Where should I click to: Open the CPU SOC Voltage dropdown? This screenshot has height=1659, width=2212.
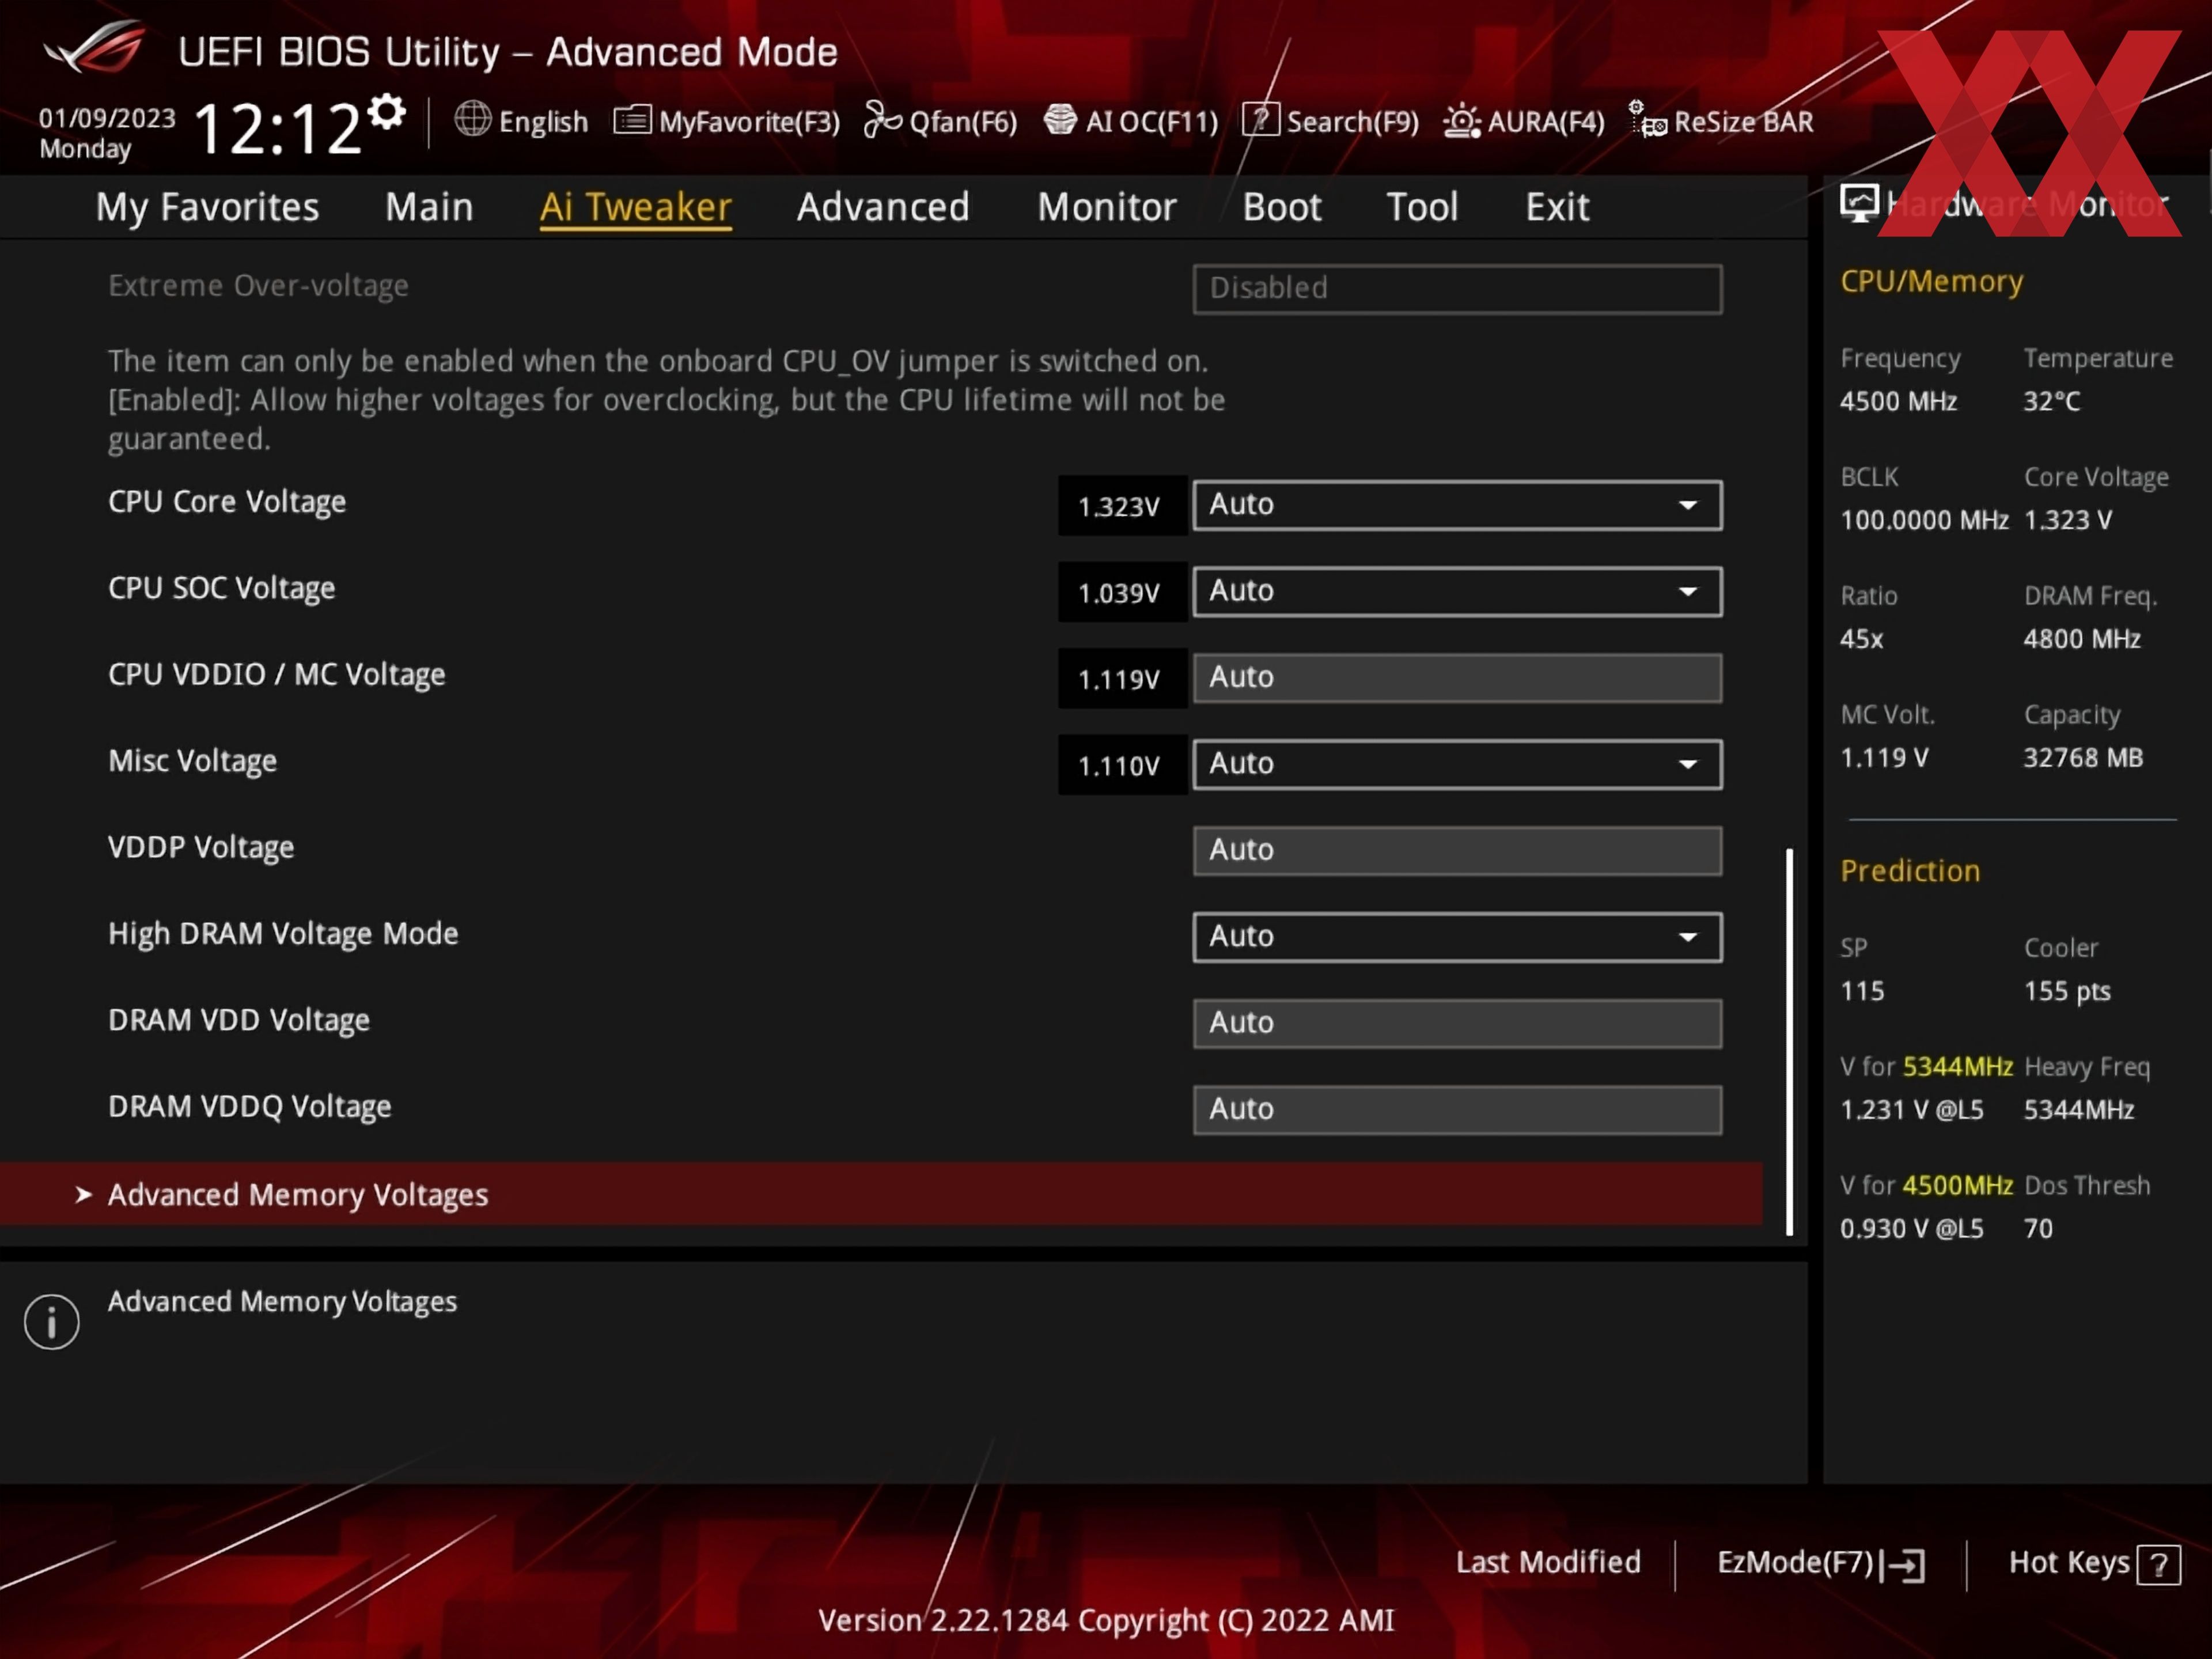point(1457,592)
